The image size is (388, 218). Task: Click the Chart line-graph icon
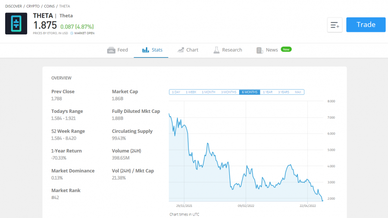(181, 50)
